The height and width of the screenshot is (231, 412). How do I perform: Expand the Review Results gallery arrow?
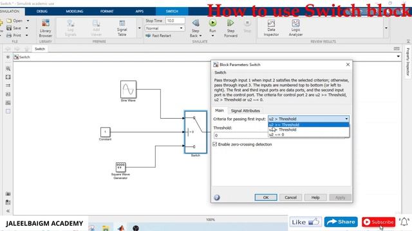click(x=386, y=28)
